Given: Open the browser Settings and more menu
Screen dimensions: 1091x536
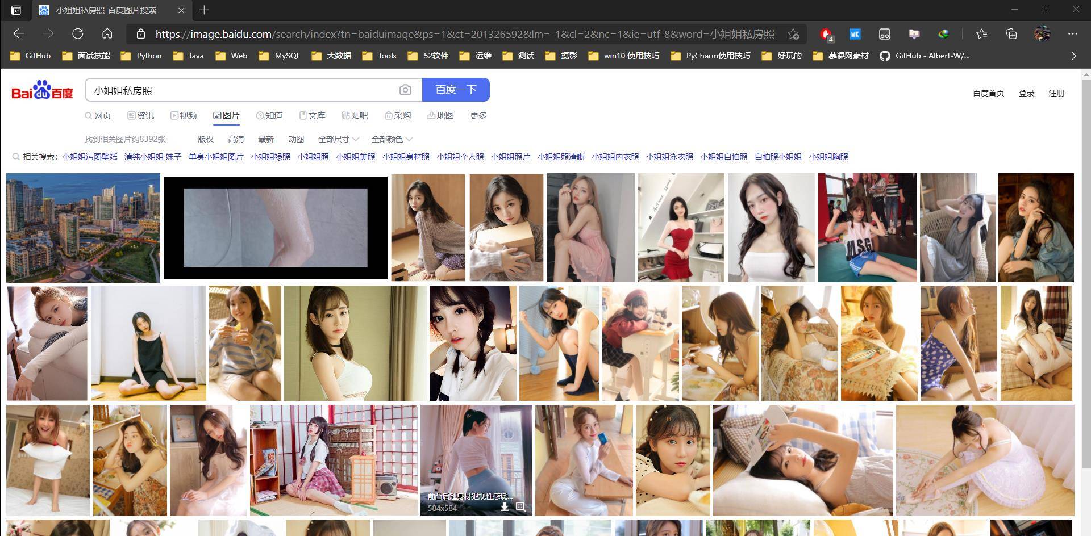Looking at the screenshot, I should tap(1072, 34).
